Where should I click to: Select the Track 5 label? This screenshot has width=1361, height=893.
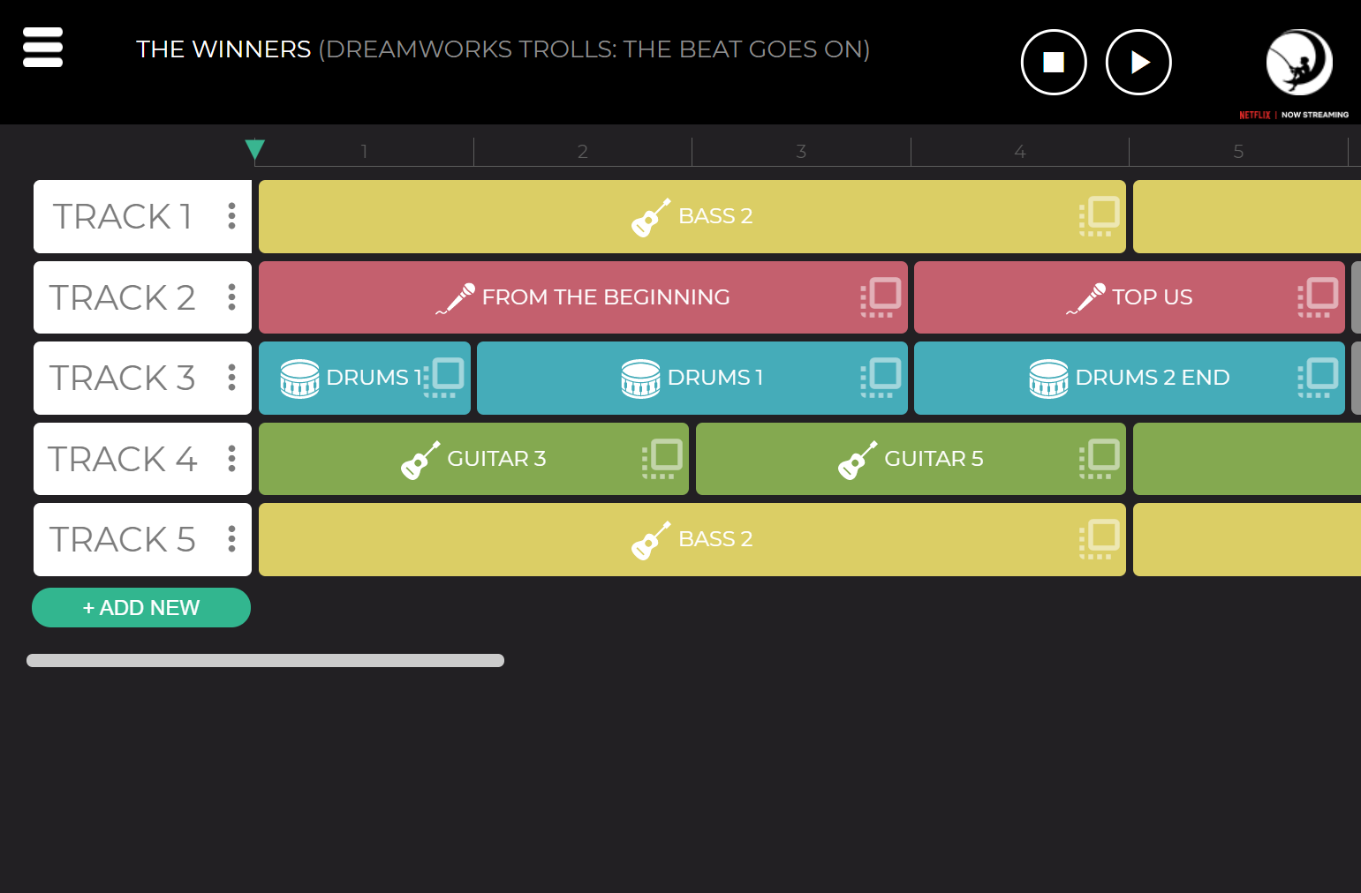[122, 539]
